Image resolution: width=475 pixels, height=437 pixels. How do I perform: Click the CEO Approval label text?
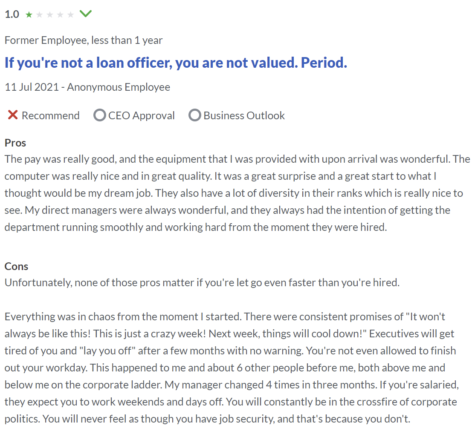142,115
